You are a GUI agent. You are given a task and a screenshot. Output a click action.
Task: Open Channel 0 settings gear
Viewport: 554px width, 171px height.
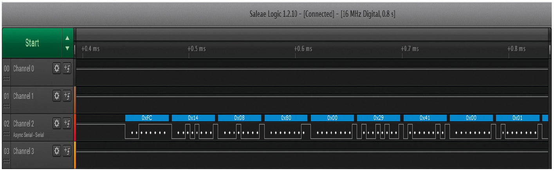57,69
